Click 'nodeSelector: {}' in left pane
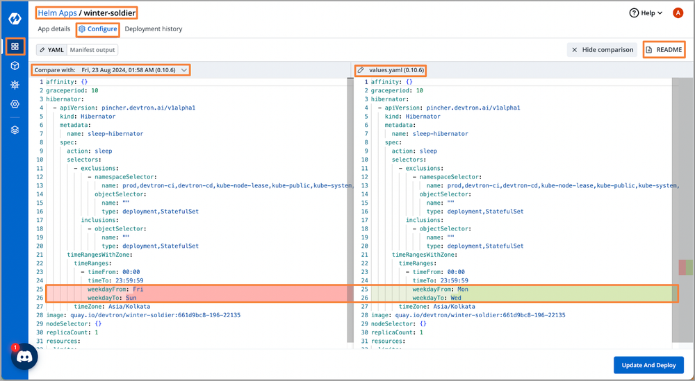The width and height of the screenshot is (695, 381). (x=74, y=323)
